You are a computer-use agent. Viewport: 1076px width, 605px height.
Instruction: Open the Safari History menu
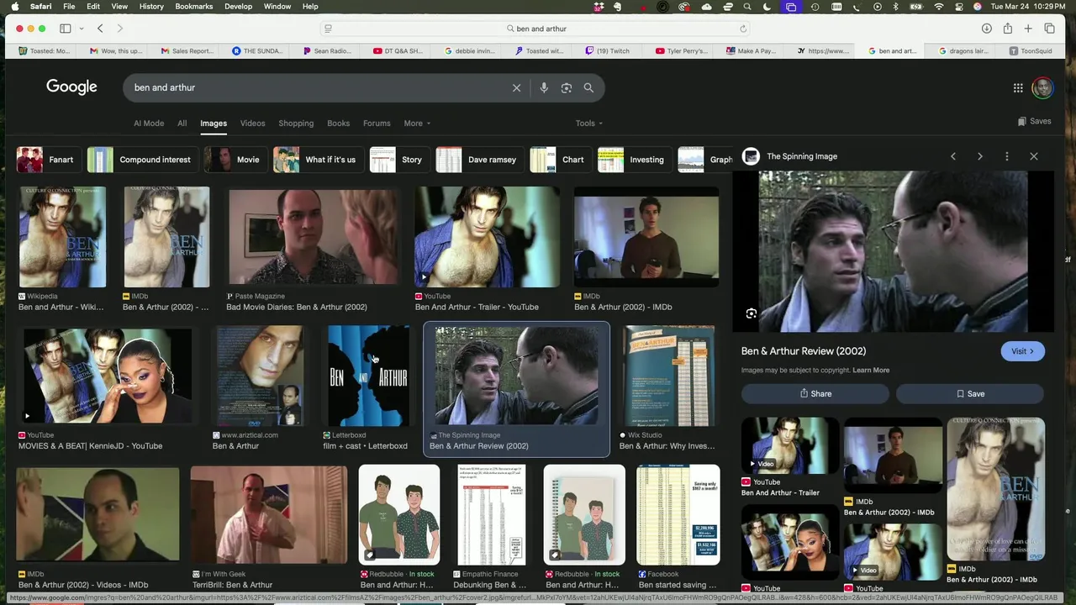tap(151, 7)
